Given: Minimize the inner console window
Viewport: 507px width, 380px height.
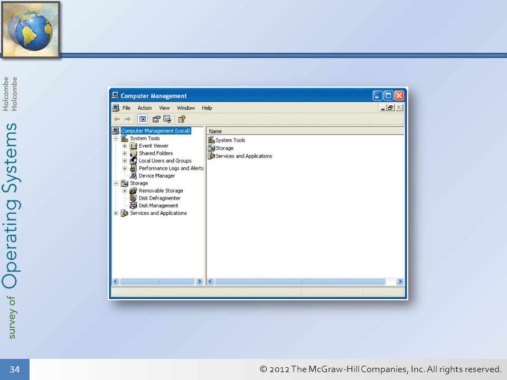Looking at the screenshot, I should pos(383,108).
